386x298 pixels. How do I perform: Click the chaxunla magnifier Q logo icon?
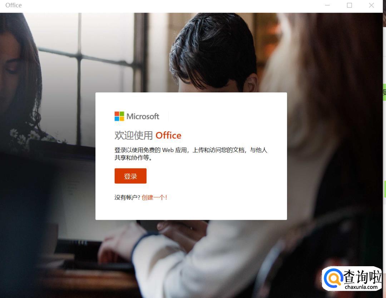(333, 278)
